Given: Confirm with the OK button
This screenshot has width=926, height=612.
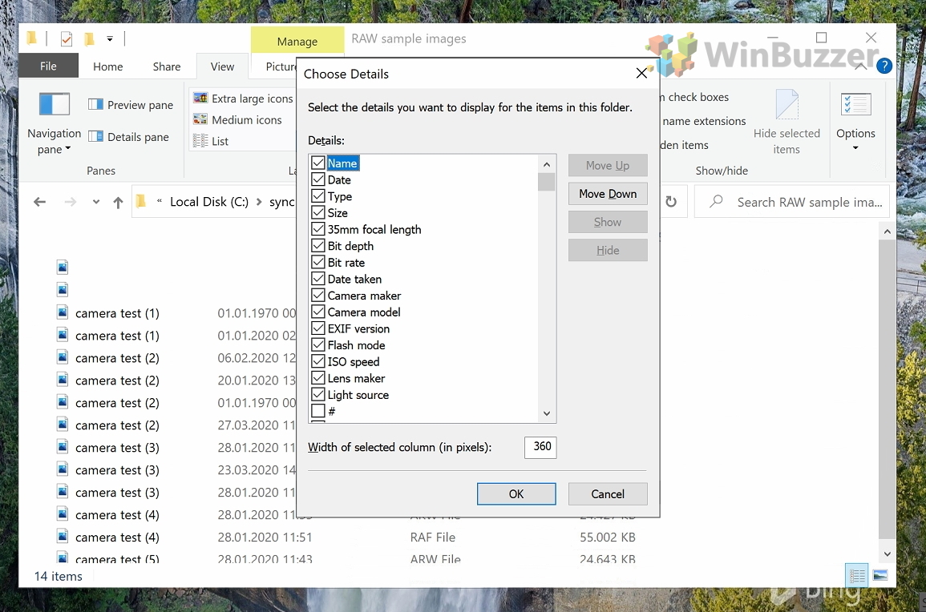Looking at the screenshot, I should [516, 494].
